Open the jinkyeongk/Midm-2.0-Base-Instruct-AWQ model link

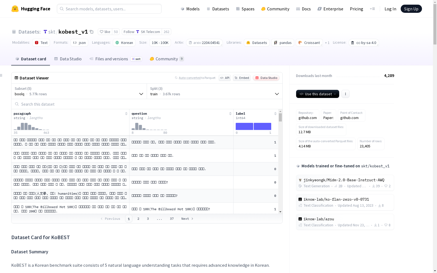[x=344, y=180]
